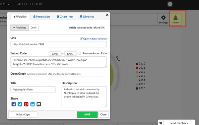
Task: Select the Published status toggle
Action: 20,28
